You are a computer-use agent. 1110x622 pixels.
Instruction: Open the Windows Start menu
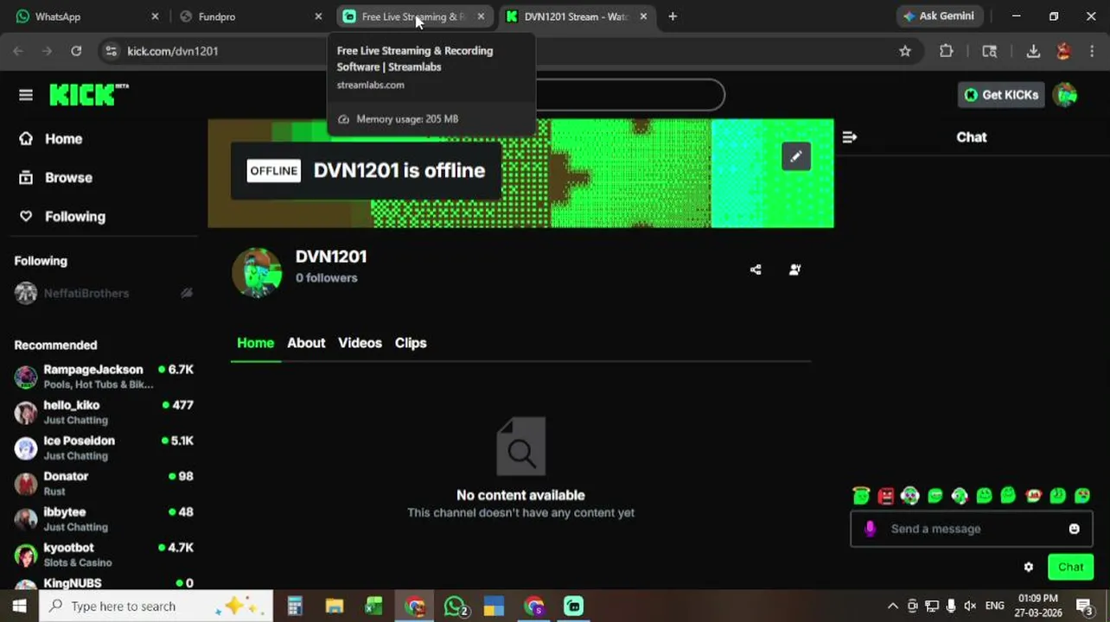[x=19, y=606]
